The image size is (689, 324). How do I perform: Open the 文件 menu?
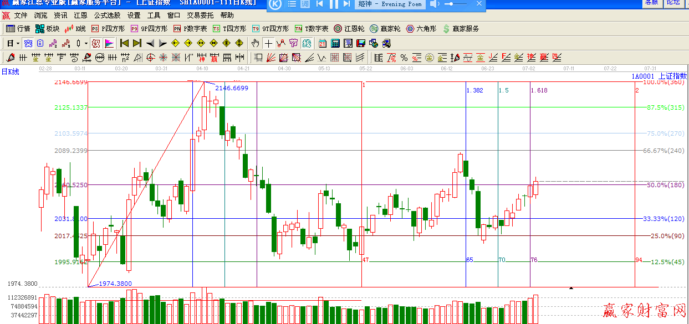(x=21, y=16)
